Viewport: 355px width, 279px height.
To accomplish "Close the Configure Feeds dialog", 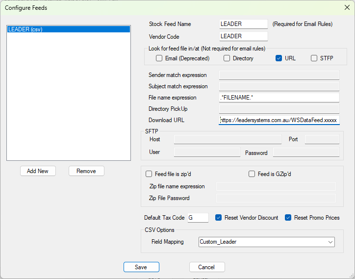I will (x=347, y=7).
